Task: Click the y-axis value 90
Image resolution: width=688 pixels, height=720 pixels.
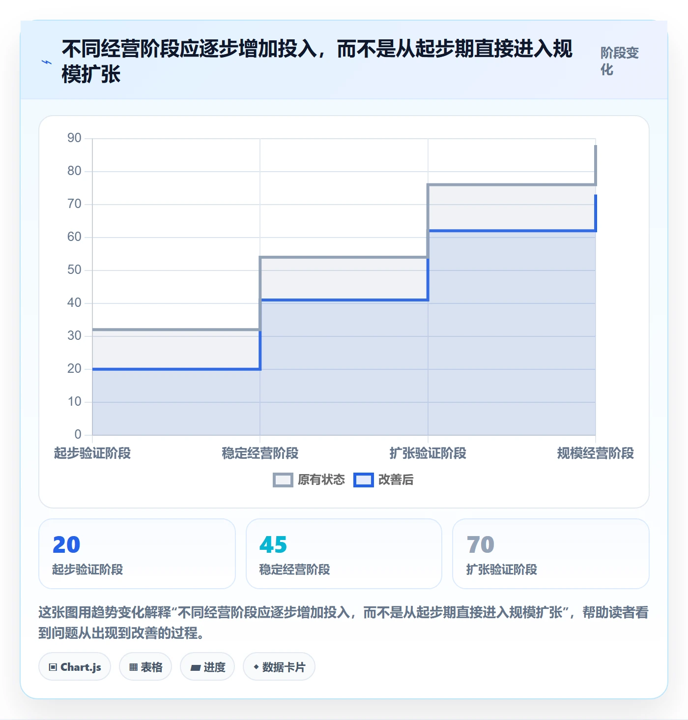Action: [75, 138]
